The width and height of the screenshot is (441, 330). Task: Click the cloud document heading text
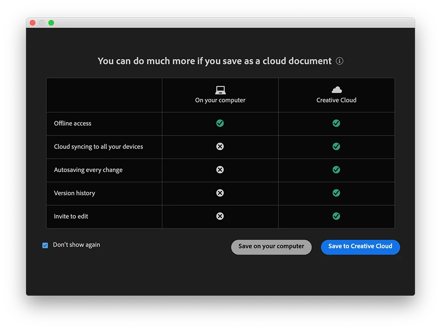tap(214, 61)
